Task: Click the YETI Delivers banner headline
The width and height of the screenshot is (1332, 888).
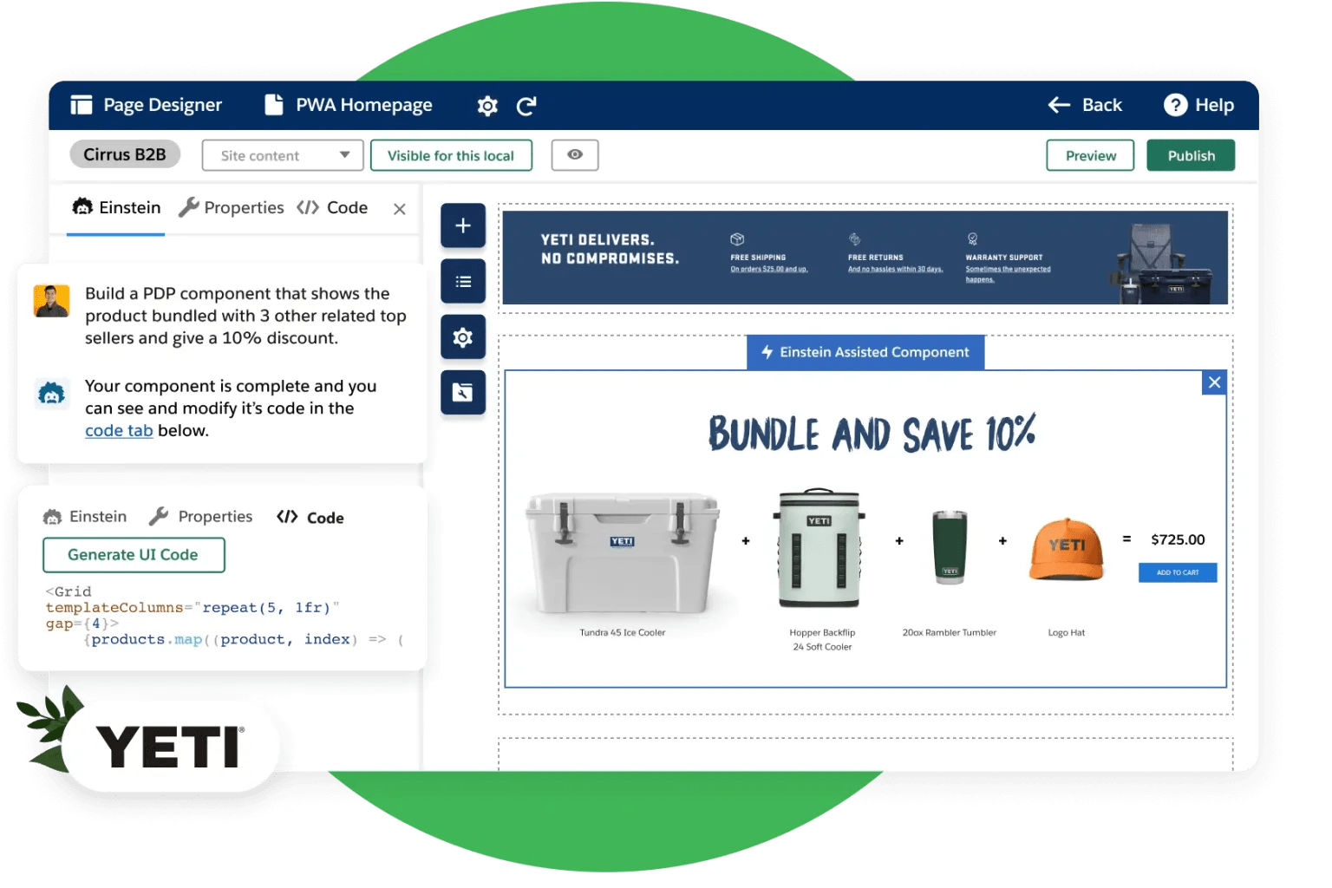Action: [x=610, y=249]
